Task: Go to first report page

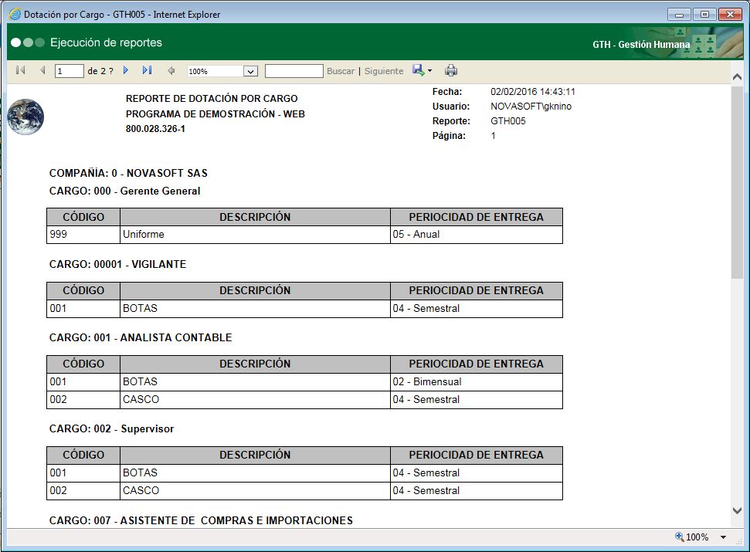Action: coord(21,70)
